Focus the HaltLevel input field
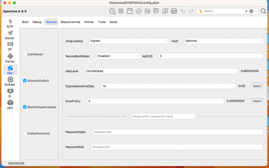269x168 pixels. coord(161,71)
